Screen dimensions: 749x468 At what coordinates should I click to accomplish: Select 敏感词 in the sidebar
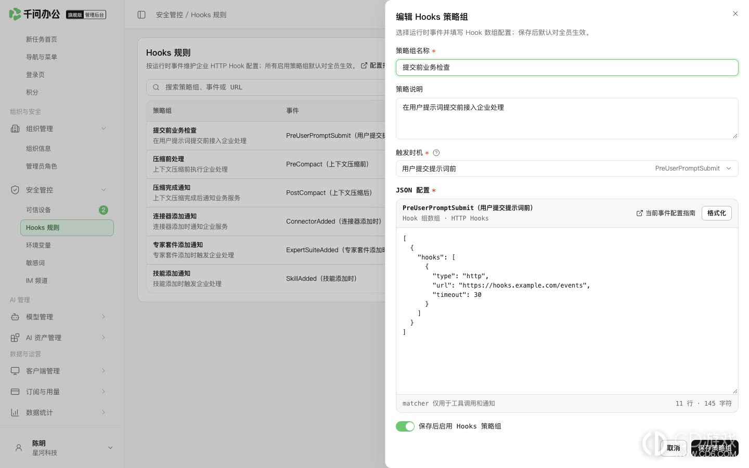[x=67, y=263]
